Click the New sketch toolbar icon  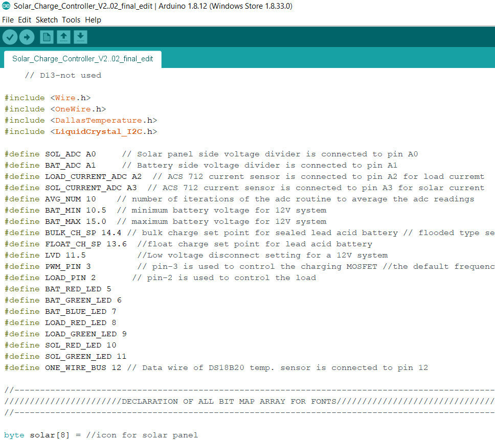(46, 37)
